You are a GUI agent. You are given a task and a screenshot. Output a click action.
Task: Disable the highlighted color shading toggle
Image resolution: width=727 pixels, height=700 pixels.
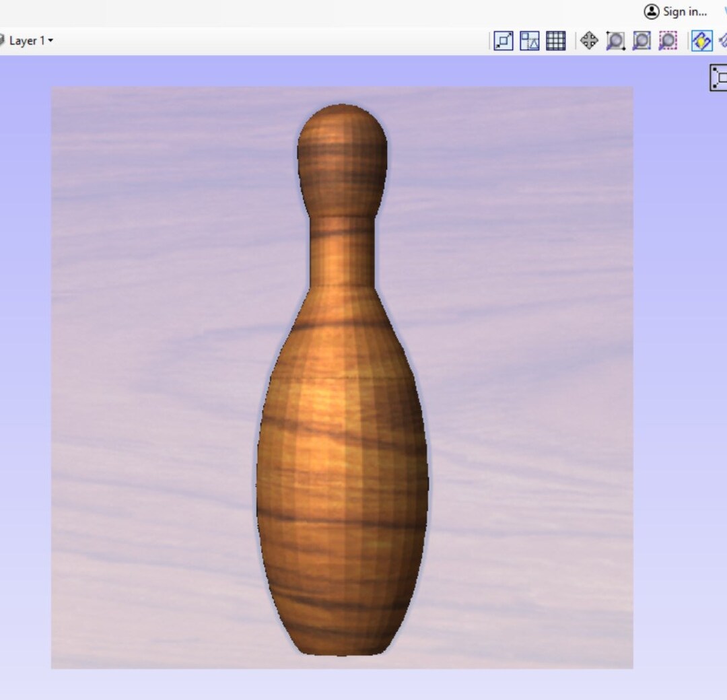[702, 41]
